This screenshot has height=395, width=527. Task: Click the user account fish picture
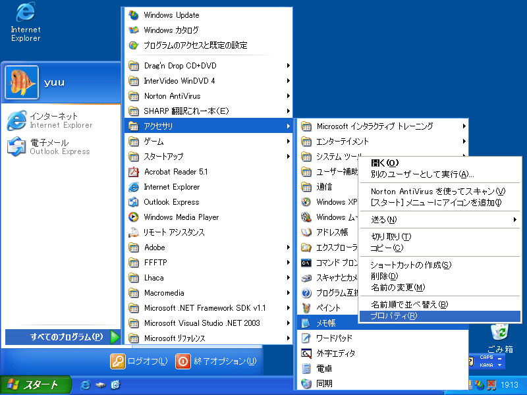click(x=21, y=82)
